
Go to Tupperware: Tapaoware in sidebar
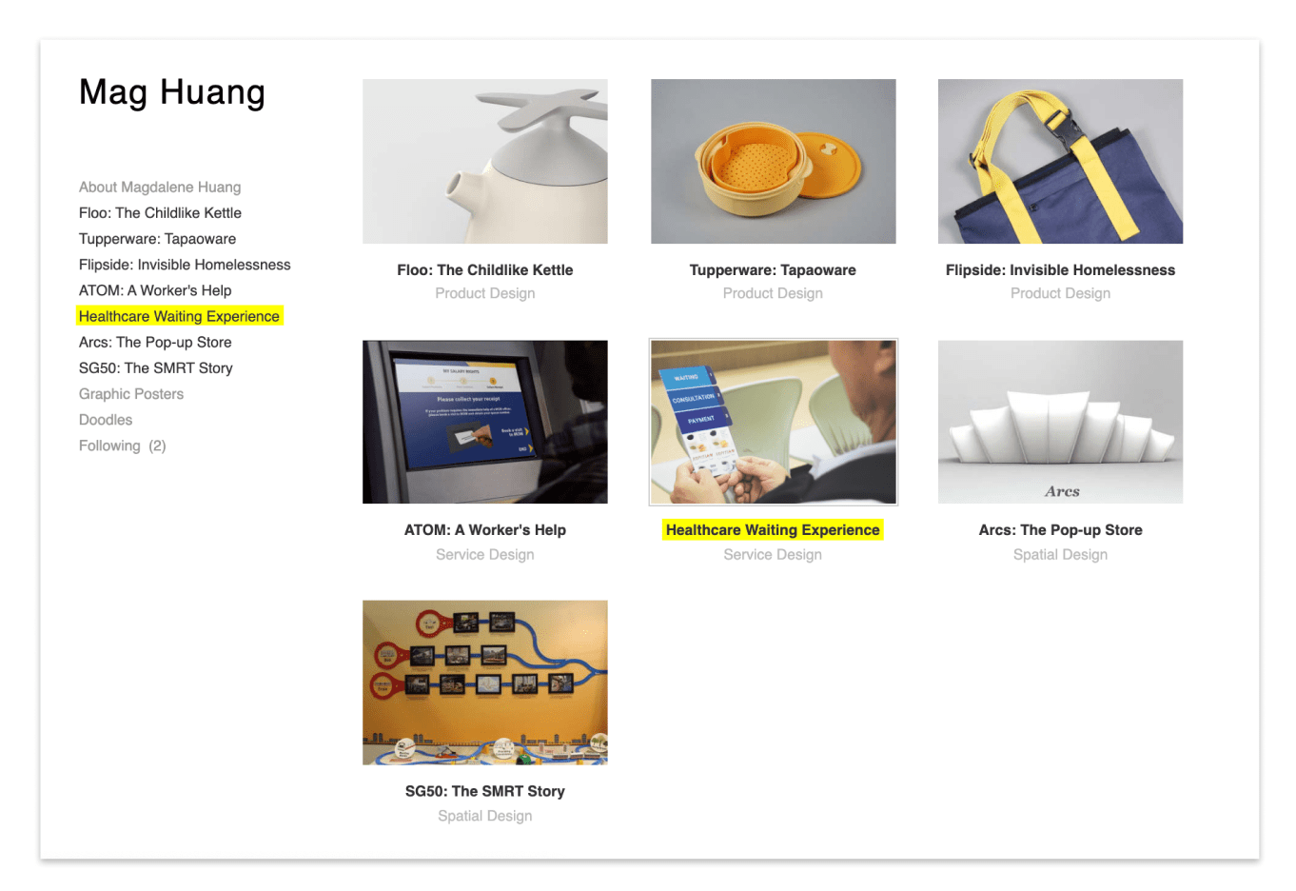point(157,238)
